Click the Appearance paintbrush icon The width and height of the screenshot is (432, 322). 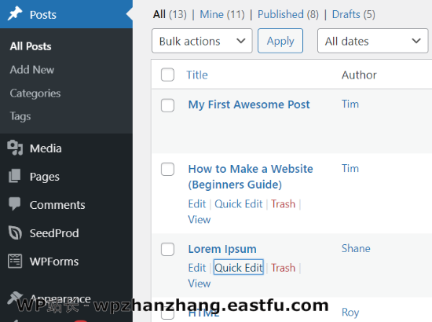click(x=15, y=298)
